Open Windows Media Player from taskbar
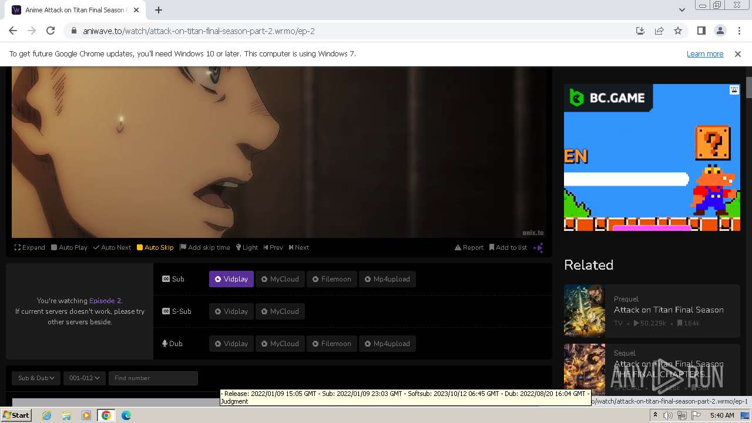 pyautogui.click(x=86, y=415)
